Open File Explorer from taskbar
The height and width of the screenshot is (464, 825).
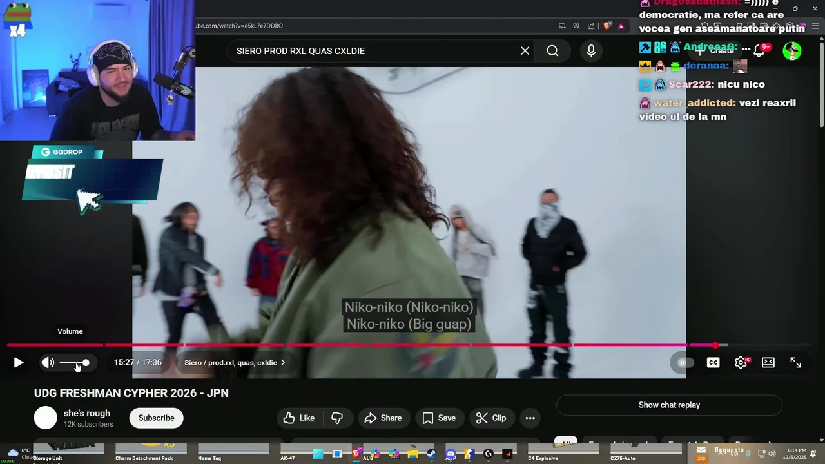coord(413,454)
